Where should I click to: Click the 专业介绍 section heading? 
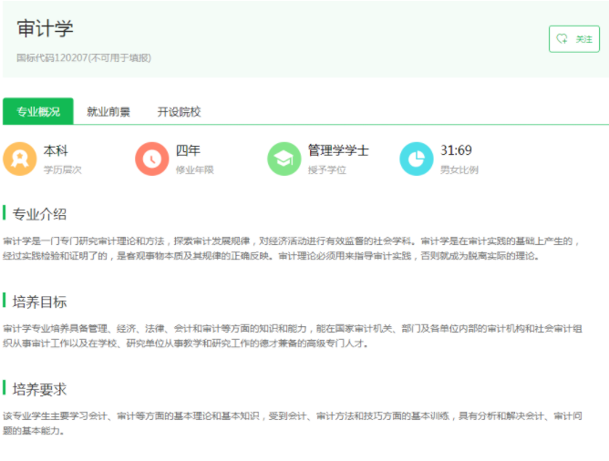point(40,214)
